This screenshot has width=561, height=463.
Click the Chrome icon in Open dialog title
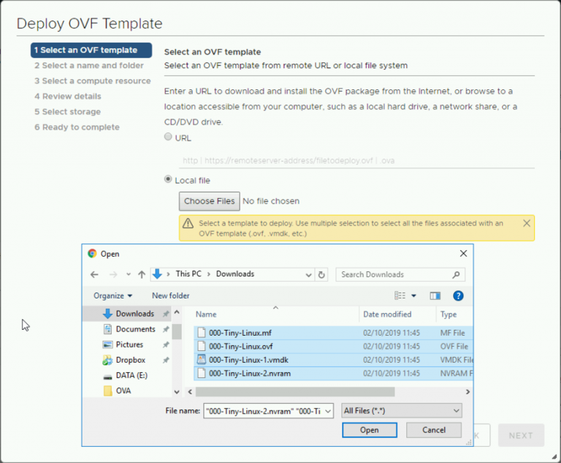point(92,254)
